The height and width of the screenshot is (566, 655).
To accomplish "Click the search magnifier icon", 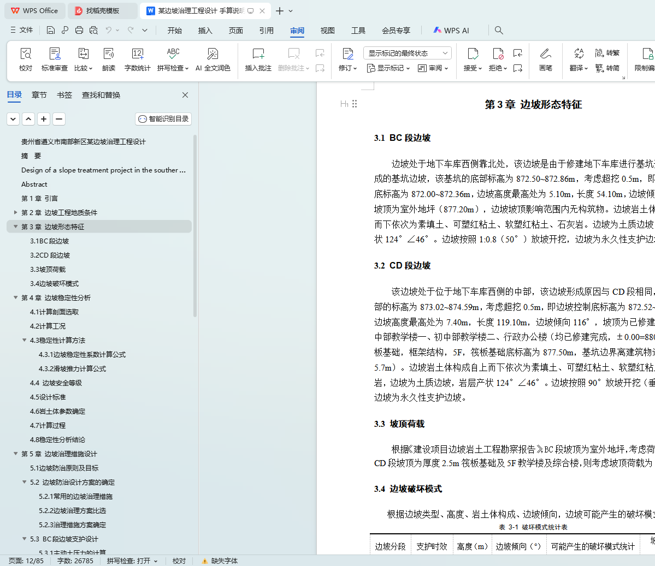I will [x=499, y=30].
